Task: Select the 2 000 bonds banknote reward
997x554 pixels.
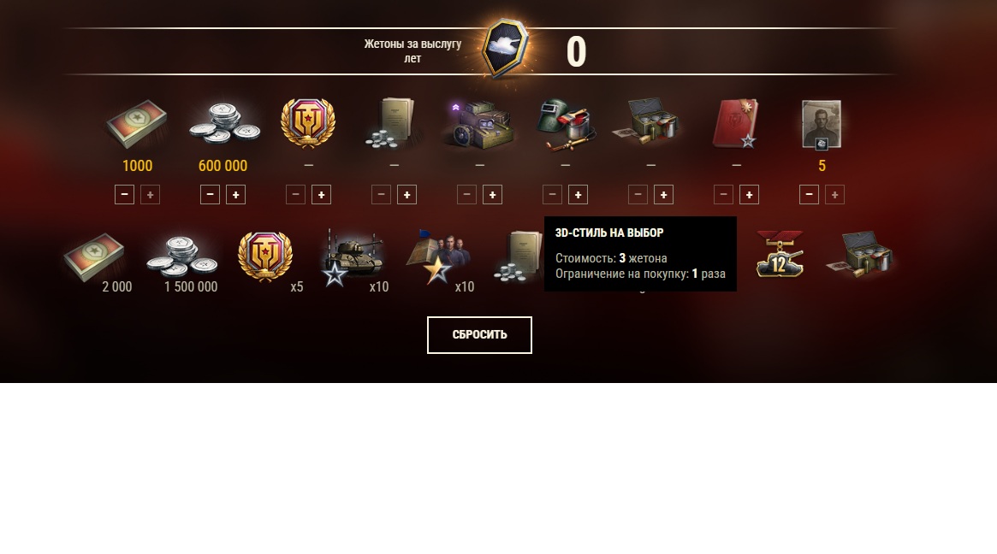Action: [x=95, y=257]
